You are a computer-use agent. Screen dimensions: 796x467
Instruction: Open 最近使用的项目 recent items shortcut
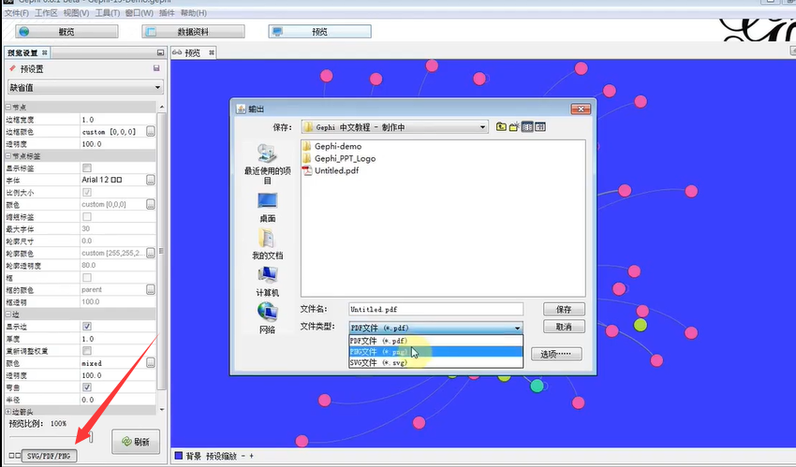click(268, 164)
